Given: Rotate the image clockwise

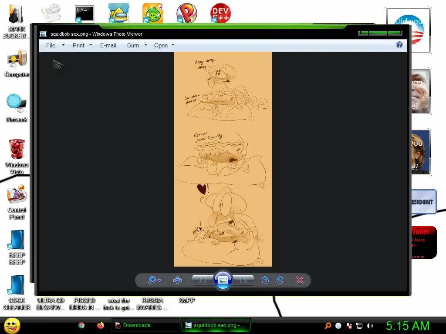Looking at the screenshot, I should pos(280,280).
